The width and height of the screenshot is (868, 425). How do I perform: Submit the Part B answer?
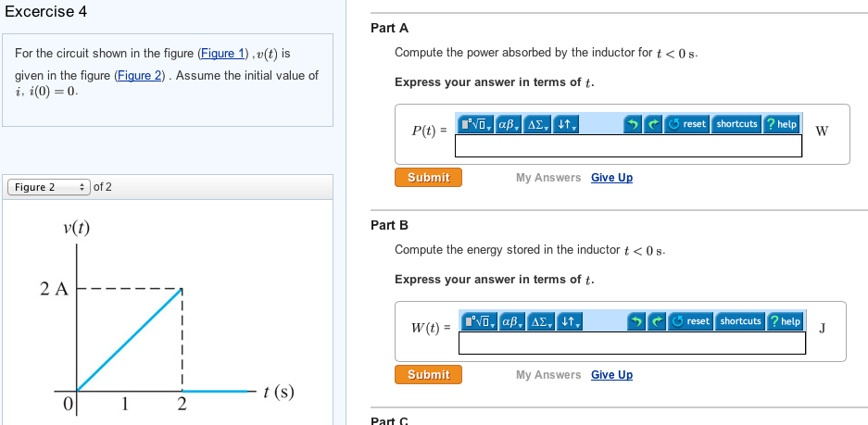[428, 375]
